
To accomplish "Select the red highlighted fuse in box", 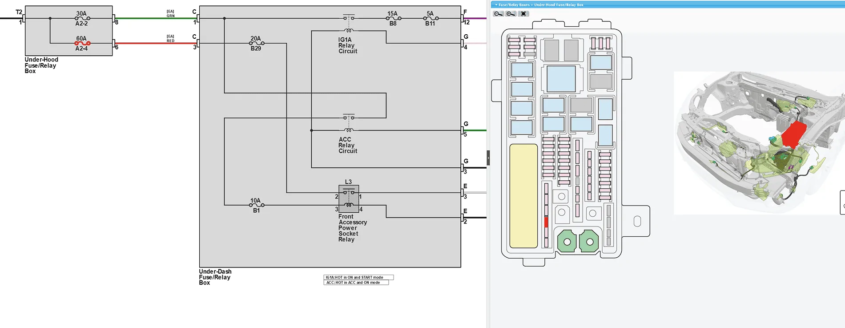I will (x=546, y=222).
